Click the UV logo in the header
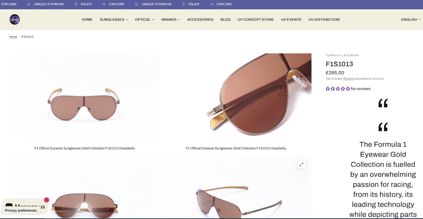The height and width of the screenshot is (219, 423). pyautogui.click(x=15, y=20)
